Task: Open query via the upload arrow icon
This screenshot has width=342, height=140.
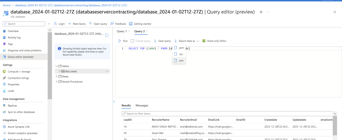Action: [x=90, y=24]
